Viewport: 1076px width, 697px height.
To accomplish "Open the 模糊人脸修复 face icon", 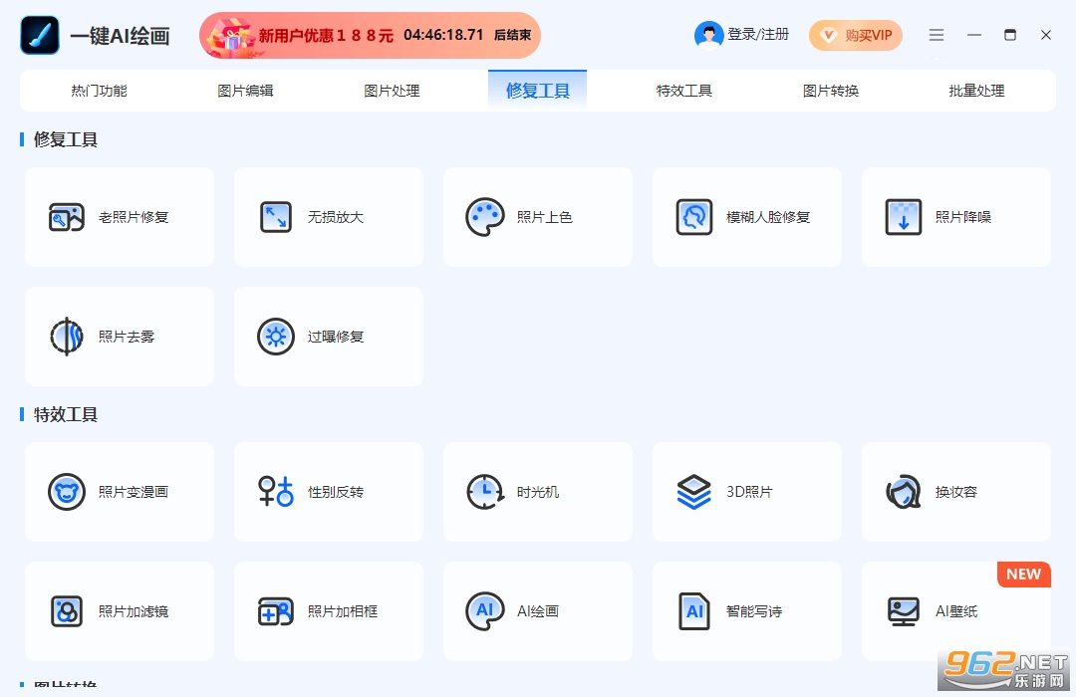I will pyautogui.click(x=694, y=217).
